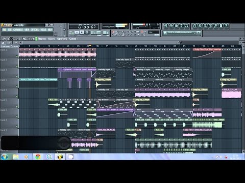Image resolution: width=245 pixels, height=183 pixels.
Task: Click the tempo display field
Action: click(x=96, y=32)
